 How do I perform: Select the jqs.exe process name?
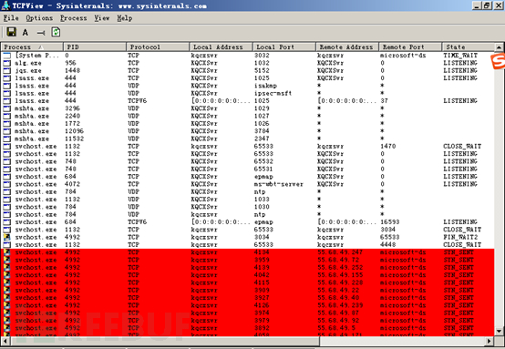coord(28,71)
